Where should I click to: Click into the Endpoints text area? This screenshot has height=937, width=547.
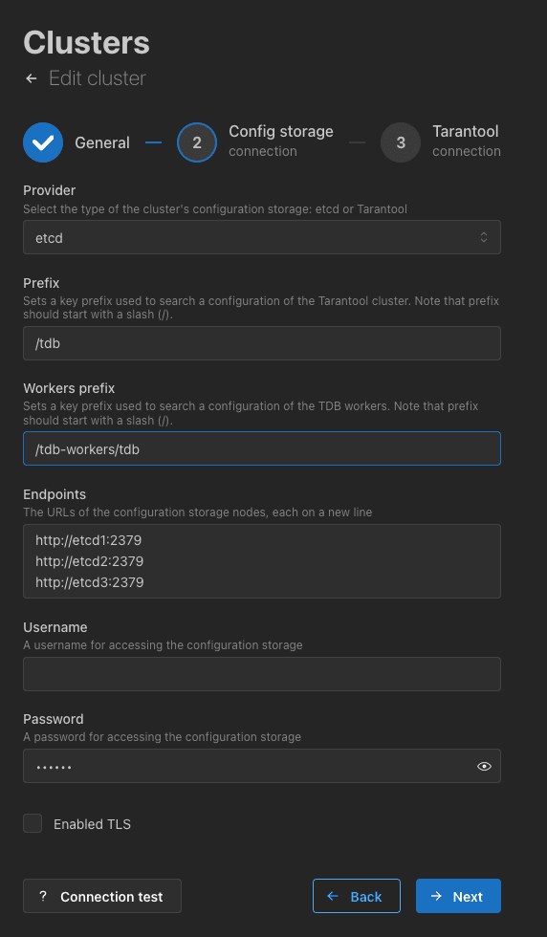point(262,561)
